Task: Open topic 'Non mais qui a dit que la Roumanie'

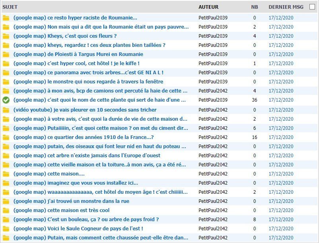Action: [x=101, y=27]
